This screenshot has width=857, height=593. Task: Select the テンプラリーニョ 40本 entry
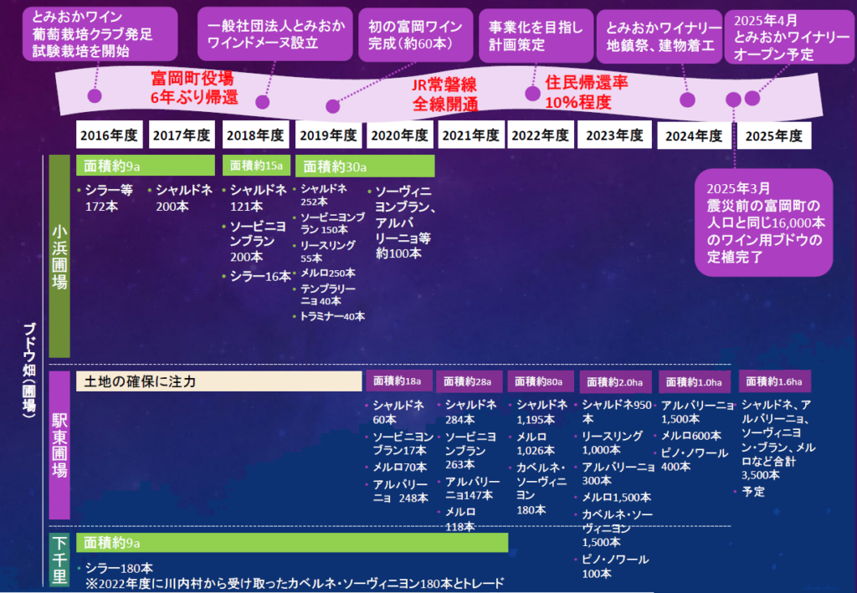(x=326, y=295)
